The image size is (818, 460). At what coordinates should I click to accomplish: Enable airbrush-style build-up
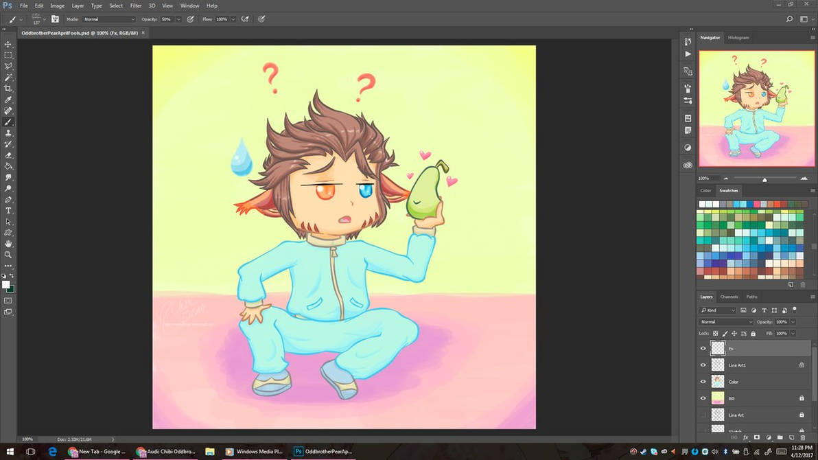(245, 19)
